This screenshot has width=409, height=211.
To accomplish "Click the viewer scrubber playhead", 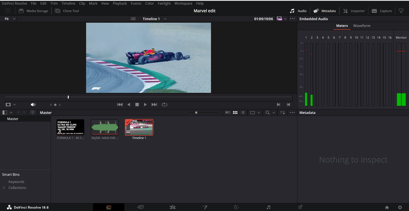I will pyautogui.click(x=68, y=97).
